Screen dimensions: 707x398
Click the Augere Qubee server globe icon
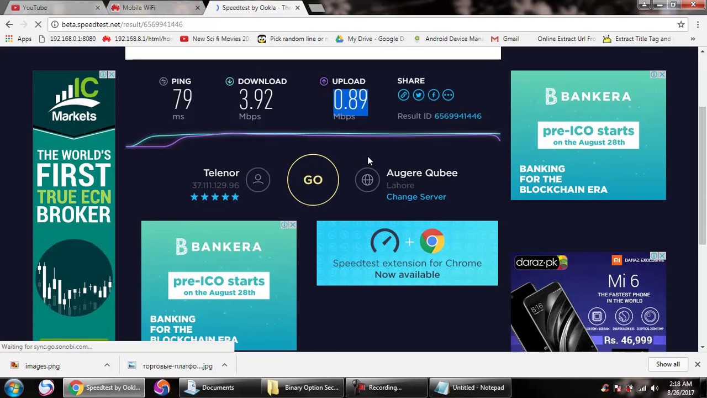coord(367,180)
